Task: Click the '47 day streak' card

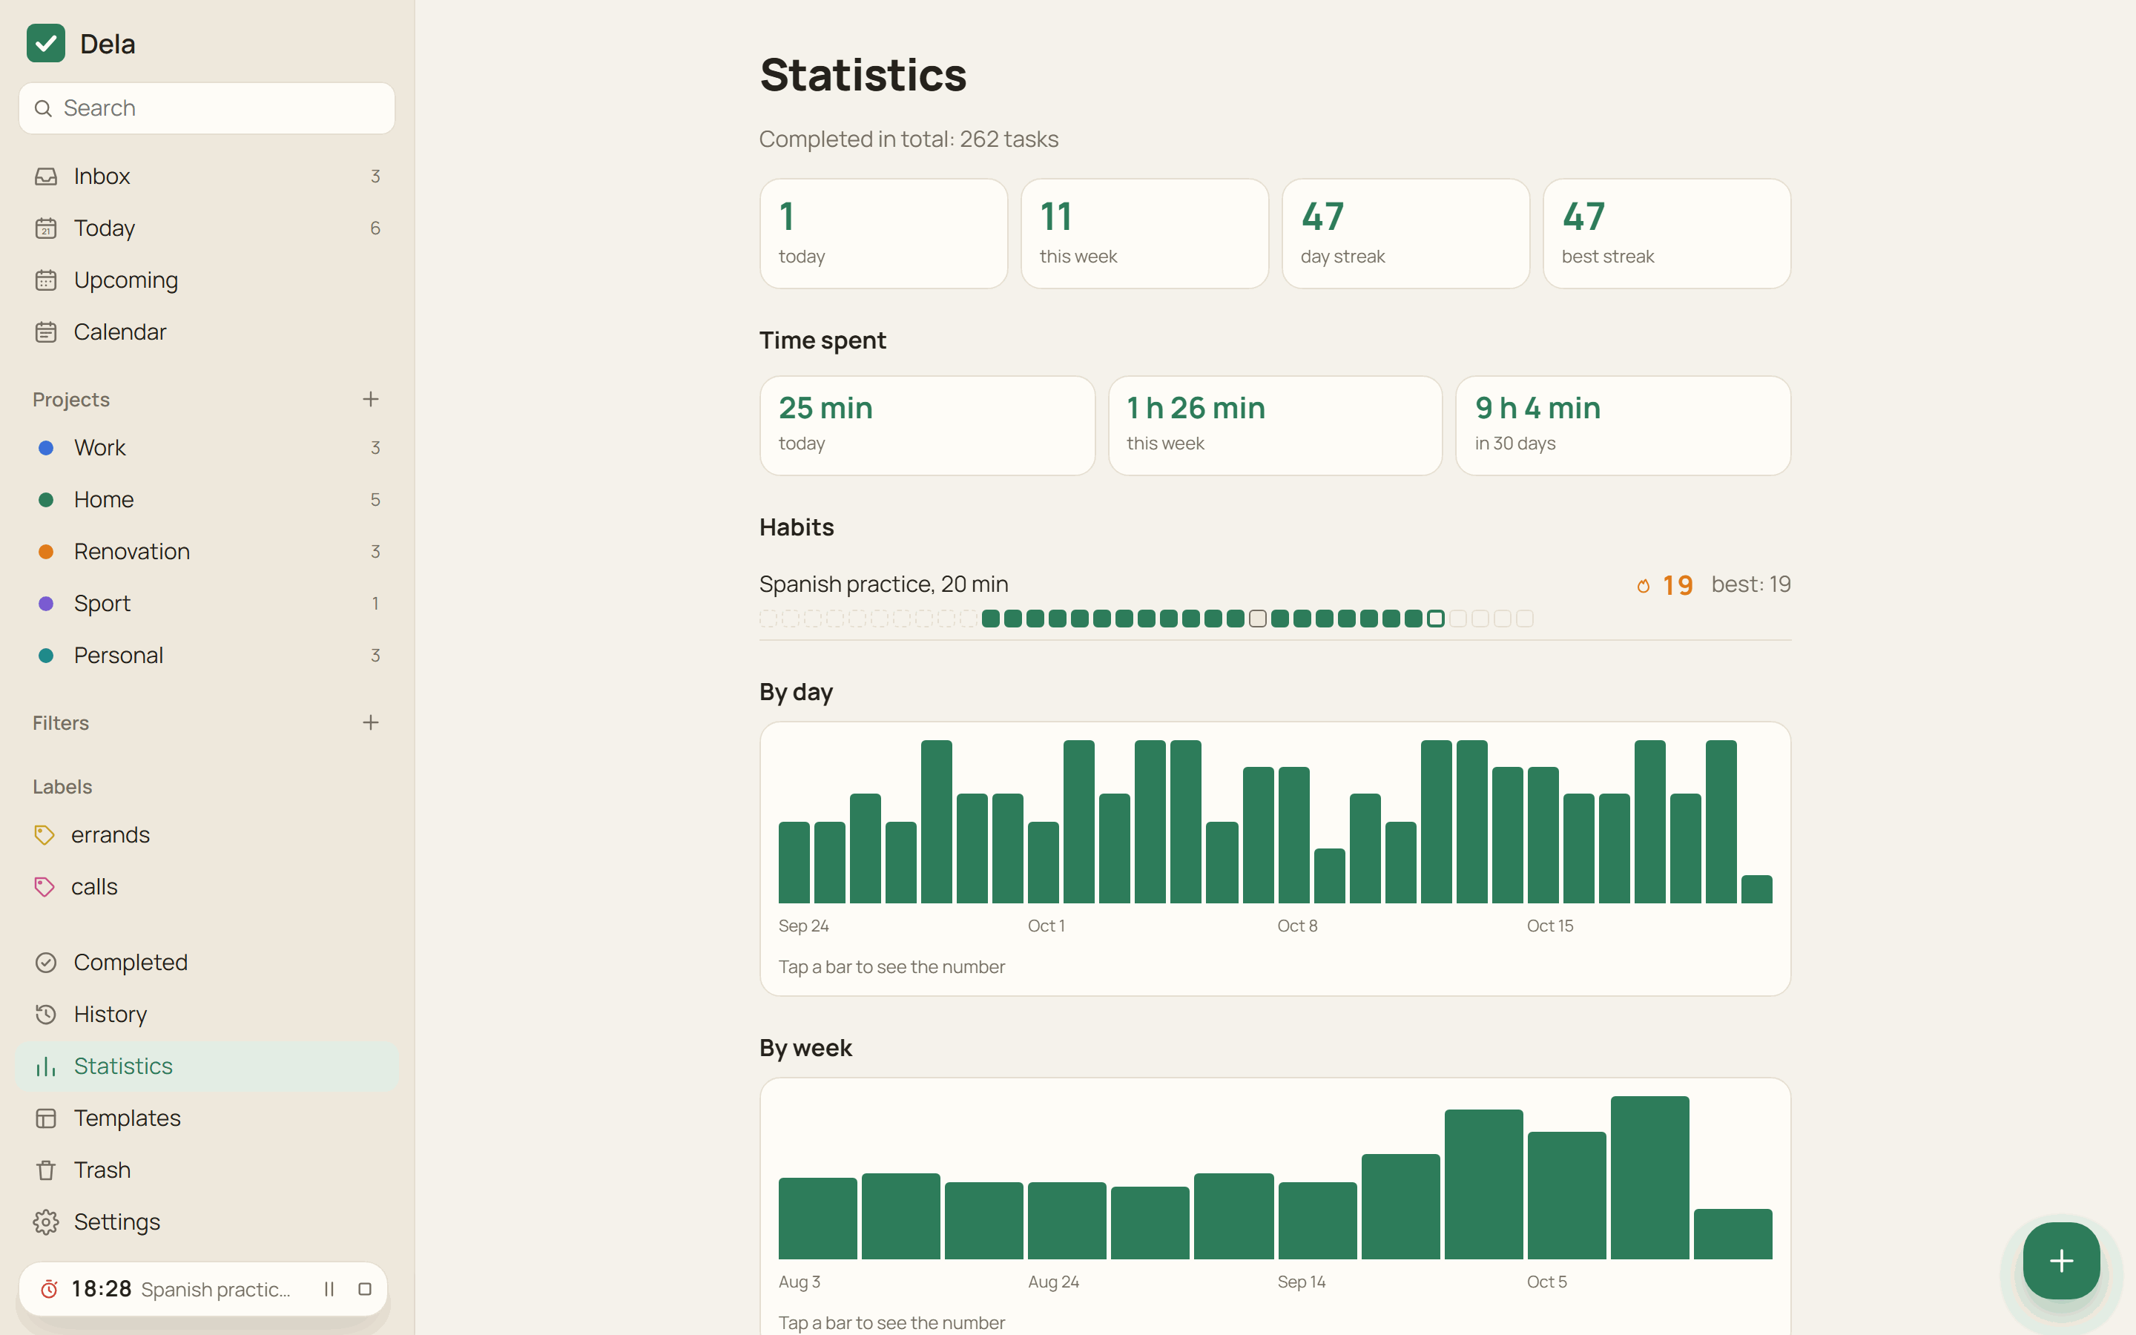Action: (1405, 234)
